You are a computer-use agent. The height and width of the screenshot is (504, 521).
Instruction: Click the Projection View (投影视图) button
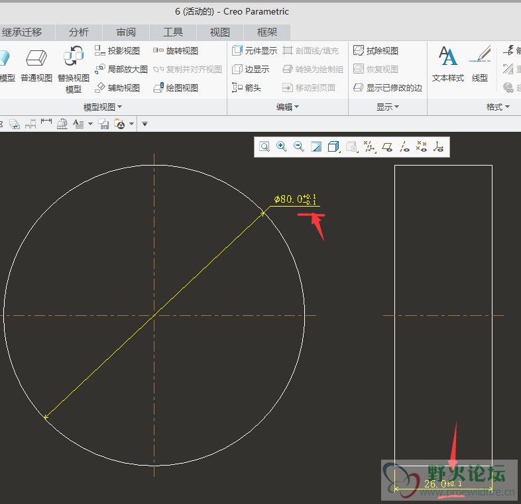[x=118, y=51]
